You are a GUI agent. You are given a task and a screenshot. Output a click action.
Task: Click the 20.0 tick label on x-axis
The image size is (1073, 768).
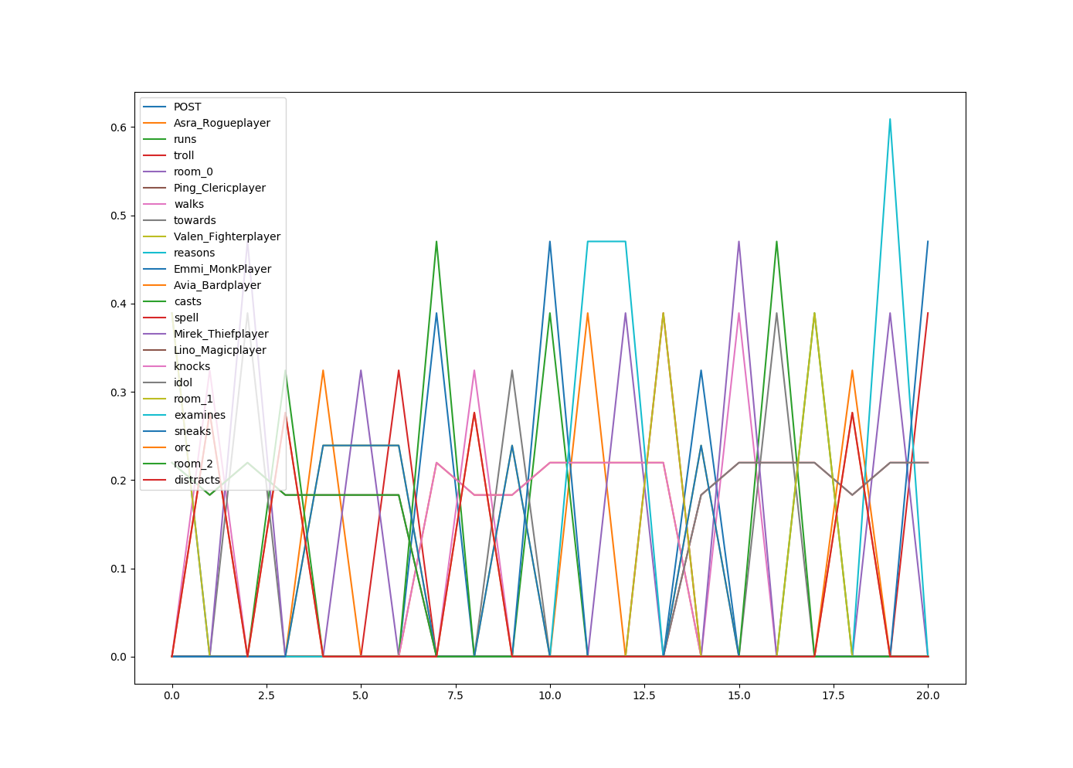[x=928, y=695]
